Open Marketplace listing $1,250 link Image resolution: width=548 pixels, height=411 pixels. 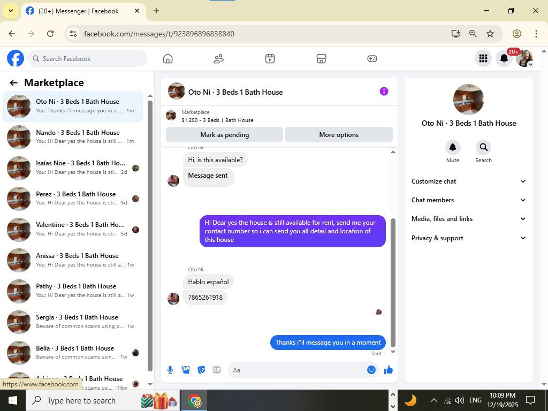(x=217, y=120)
